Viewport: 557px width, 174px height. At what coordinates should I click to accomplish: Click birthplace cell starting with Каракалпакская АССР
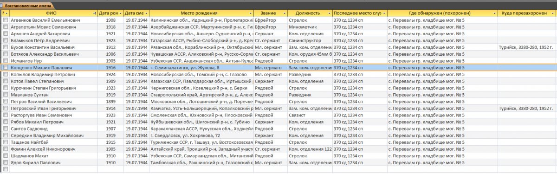[x=201, y=129]
